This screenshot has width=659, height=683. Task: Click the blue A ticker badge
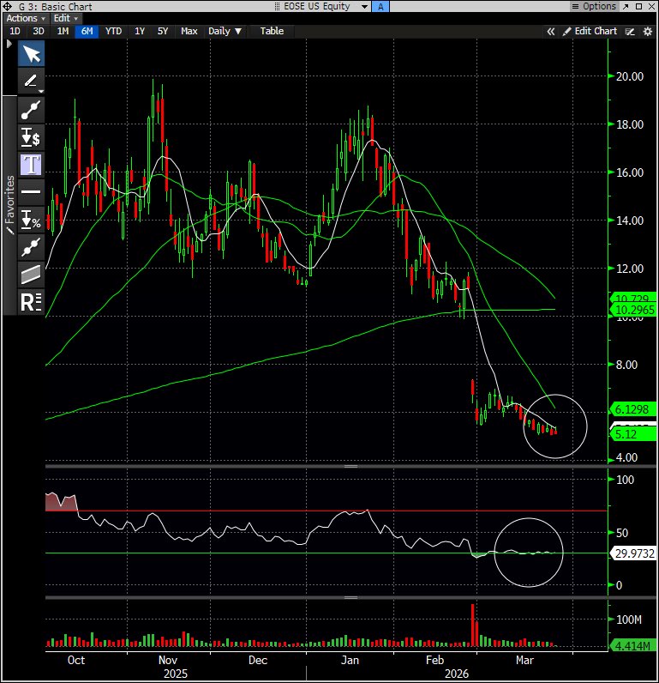click(x=380, y=6)
